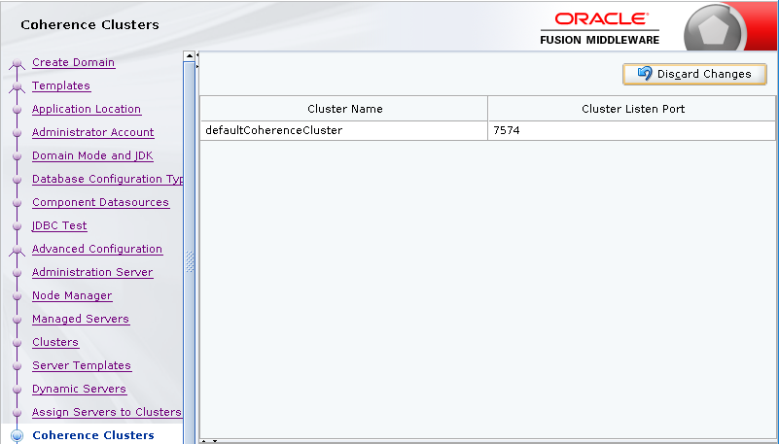Click bullet icon beside Clusters step
The image size is (779, 444).
pos(17,343)
